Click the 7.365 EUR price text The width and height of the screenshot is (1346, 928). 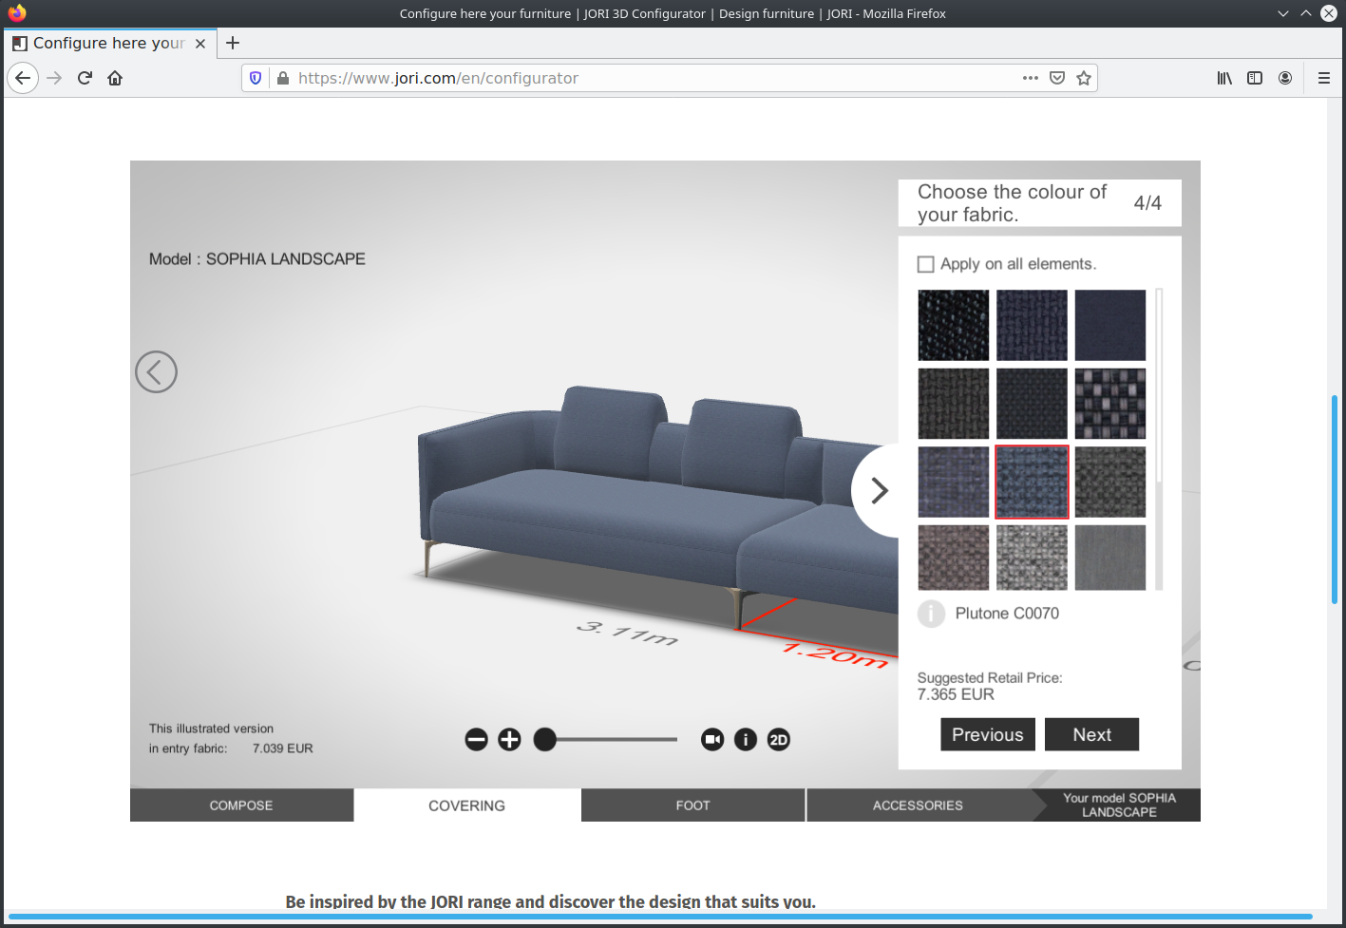coord(956,694)
